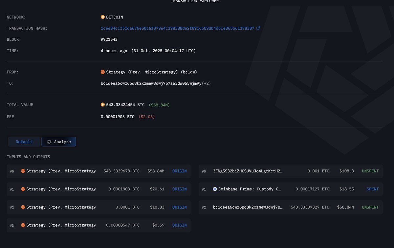The width and height of the screenshot is (394, 248).
Task: Open output address 3FNg5S32biZHCSUVuJo4LgtKctH2
Action: pos(248,171)
